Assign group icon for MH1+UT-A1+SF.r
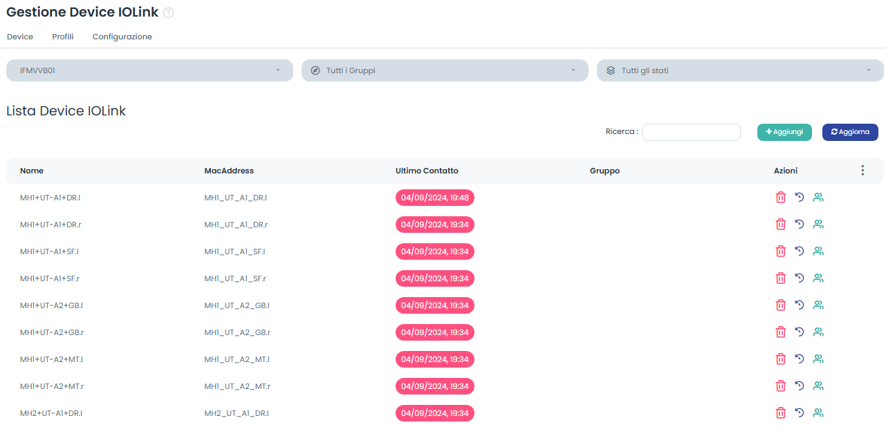The width and height of the screenshot is (886, 427). (x=818, y=278)
